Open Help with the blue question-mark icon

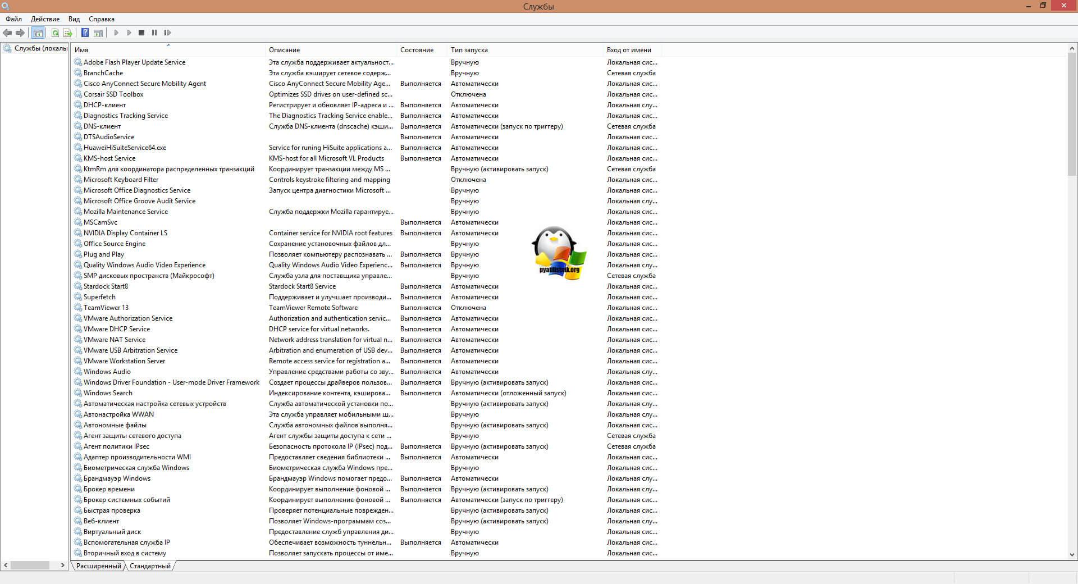point(85,33)
